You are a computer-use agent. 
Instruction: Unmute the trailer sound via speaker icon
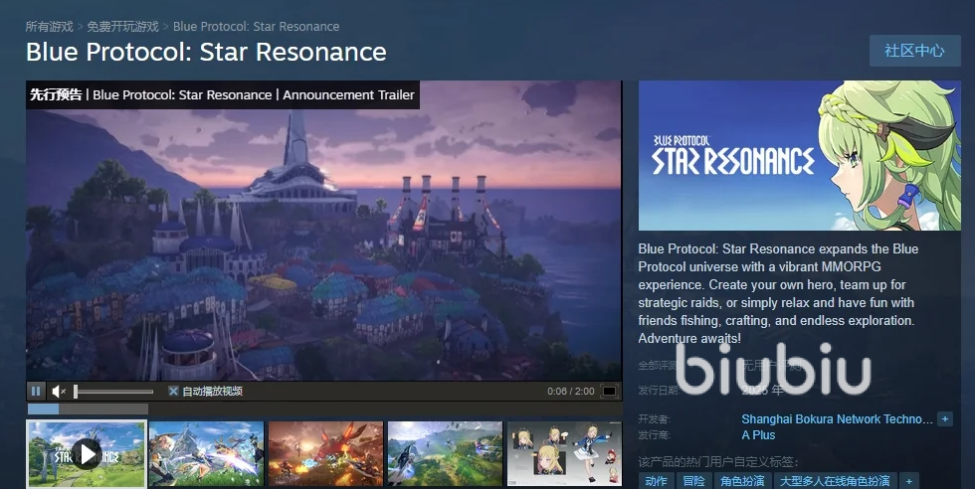point(59,392)
